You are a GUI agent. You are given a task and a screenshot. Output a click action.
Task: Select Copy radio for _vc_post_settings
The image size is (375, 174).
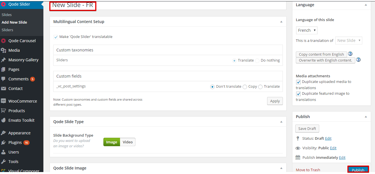click(x=245, y=87)
